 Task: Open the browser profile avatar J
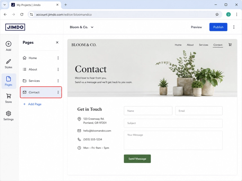pyautogui.click(x=228, y=15)
